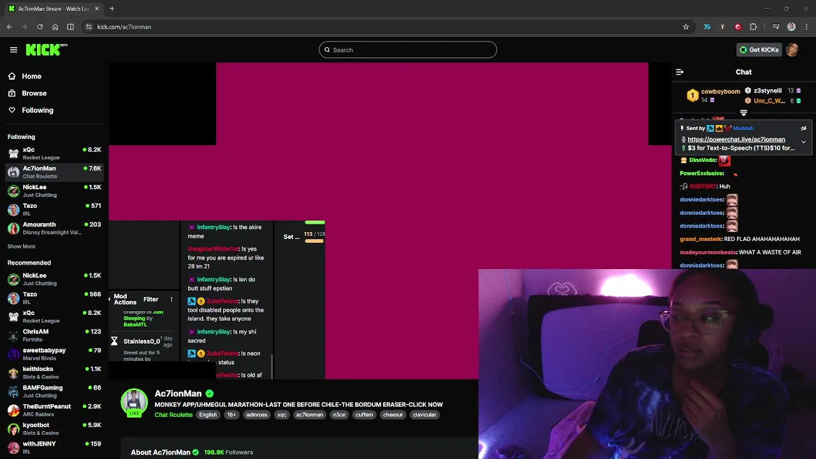Reload the page with the browser refresh icon
Screen dimensions: 816x459
[x=40, y=27]
